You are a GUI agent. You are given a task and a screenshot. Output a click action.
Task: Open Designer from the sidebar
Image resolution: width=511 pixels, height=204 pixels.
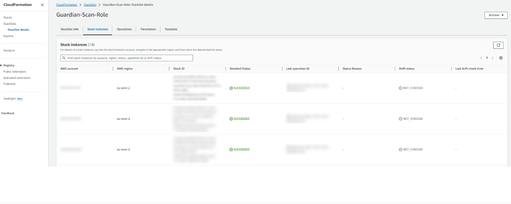9,50
